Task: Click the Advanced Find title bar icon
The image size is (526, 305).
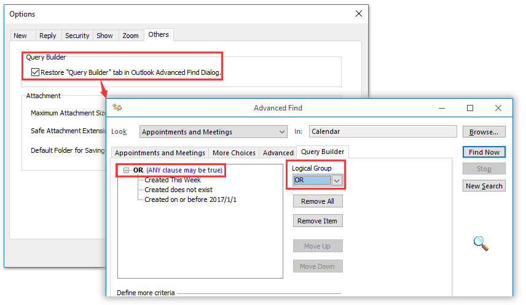Action: coord(117,108)
